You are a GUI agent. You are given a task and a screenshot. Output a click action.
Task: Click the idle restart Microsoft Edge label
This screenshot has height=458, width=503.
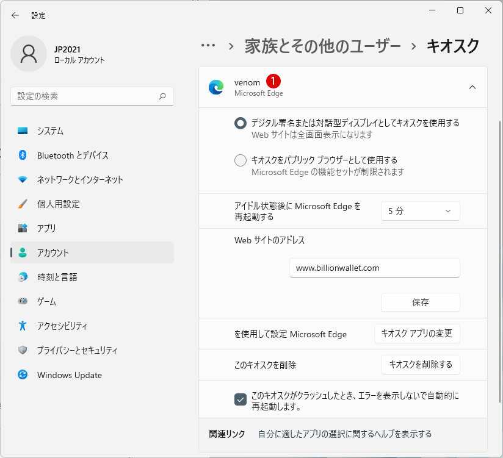click(297, 211)
